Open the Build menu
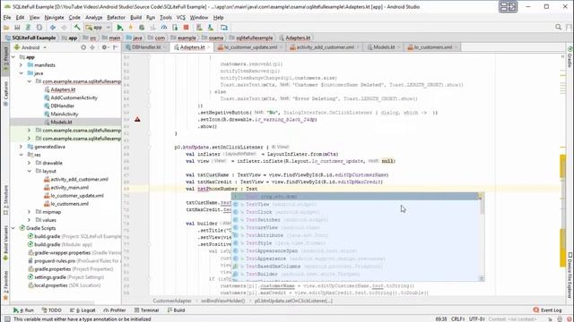 [x=135, y=17]
